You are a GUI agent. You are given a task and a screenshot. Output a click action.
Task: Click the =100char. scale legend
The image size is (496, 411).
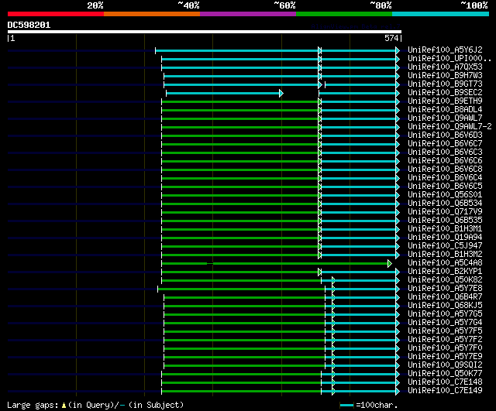point(369,405)
